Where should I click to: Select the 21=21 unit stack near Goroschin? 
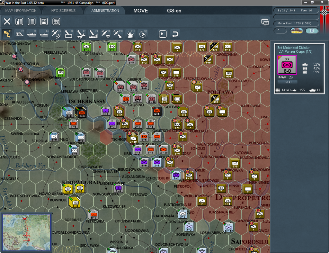point(120,87)
